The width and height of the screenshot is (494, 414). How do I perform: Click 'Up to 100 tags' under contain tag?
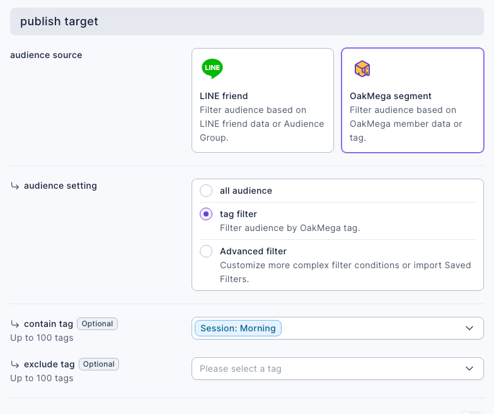(x=42, y=338)
